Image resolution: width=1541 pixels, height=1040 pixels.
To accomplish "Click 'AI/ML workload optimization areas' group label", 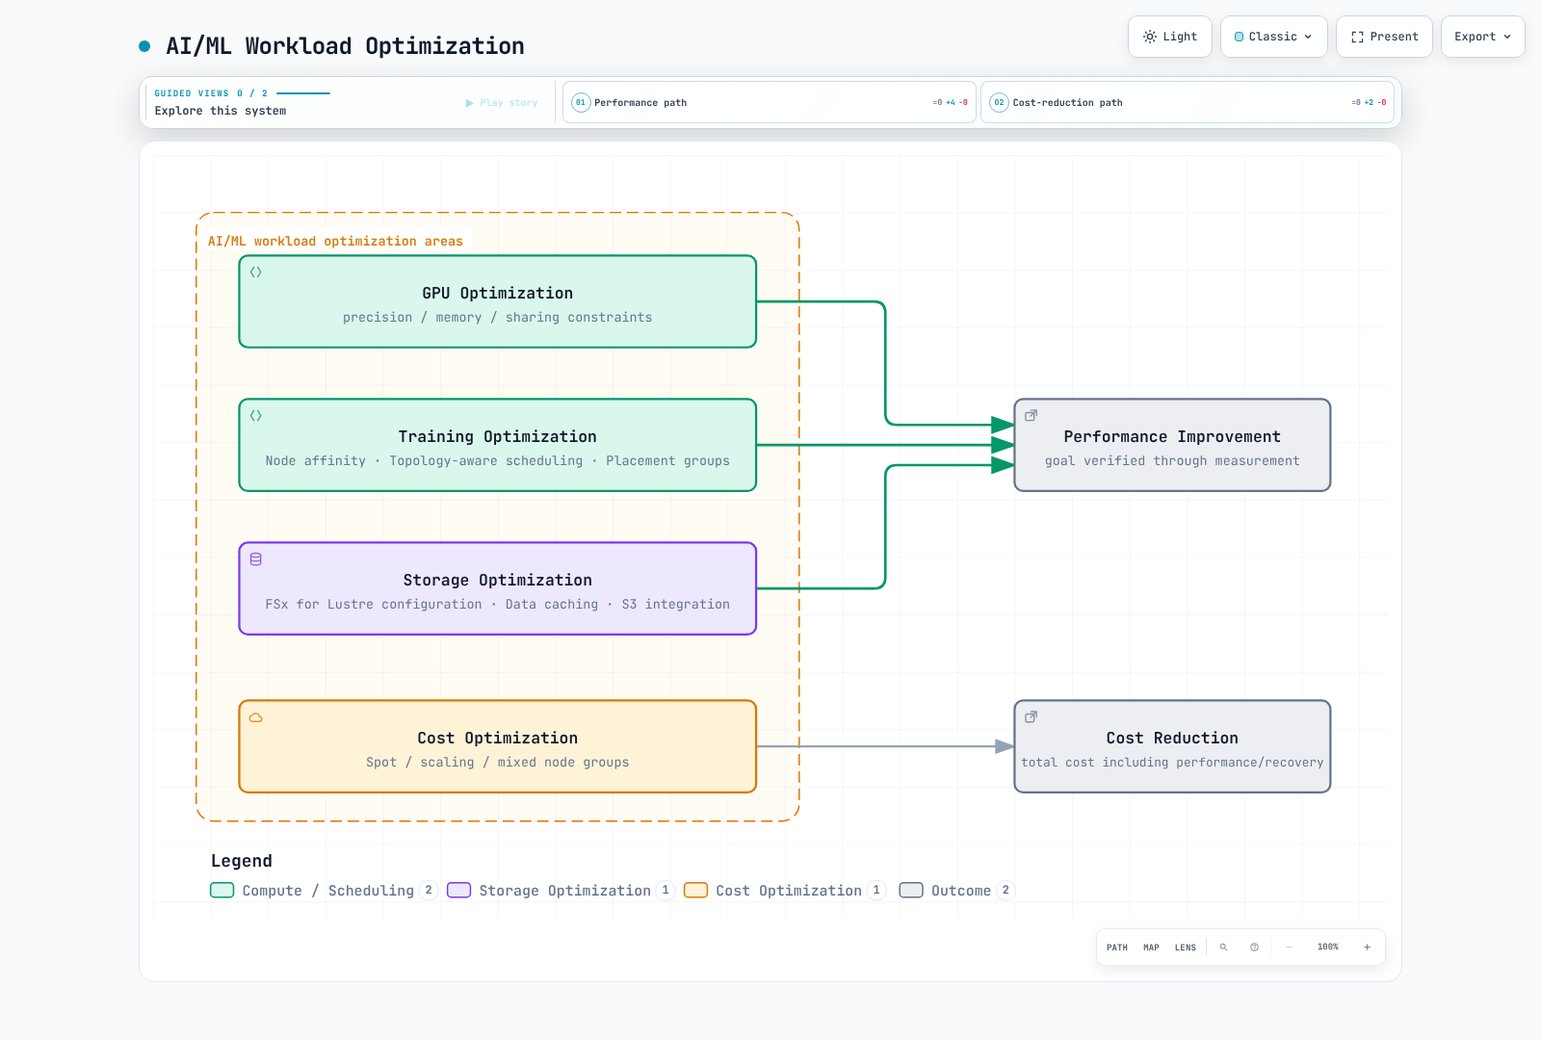I will pos(335,242).
